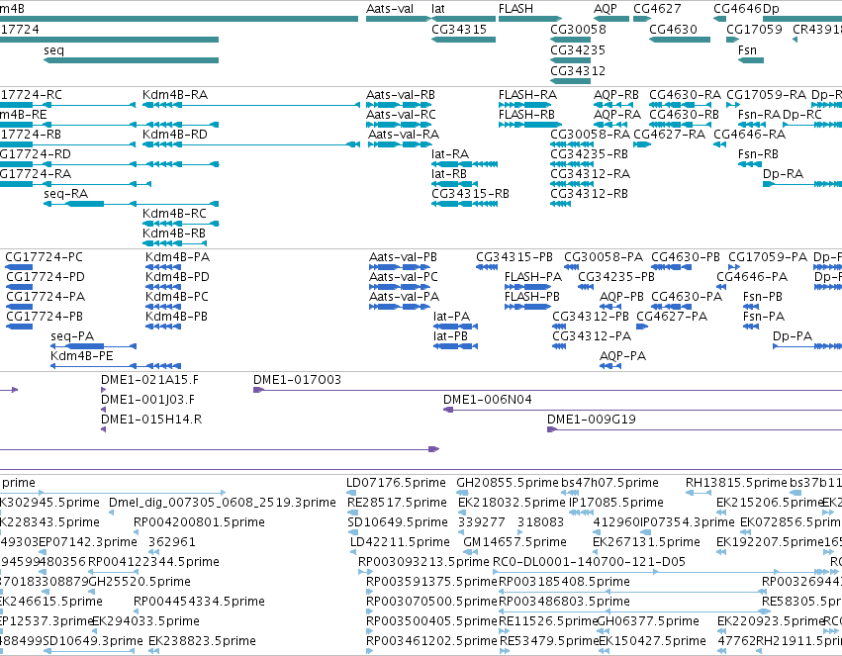This screenshot has height=656, width=842.
Task: Click EST RP004200801.5prime
Action: (x=199, y=522)
